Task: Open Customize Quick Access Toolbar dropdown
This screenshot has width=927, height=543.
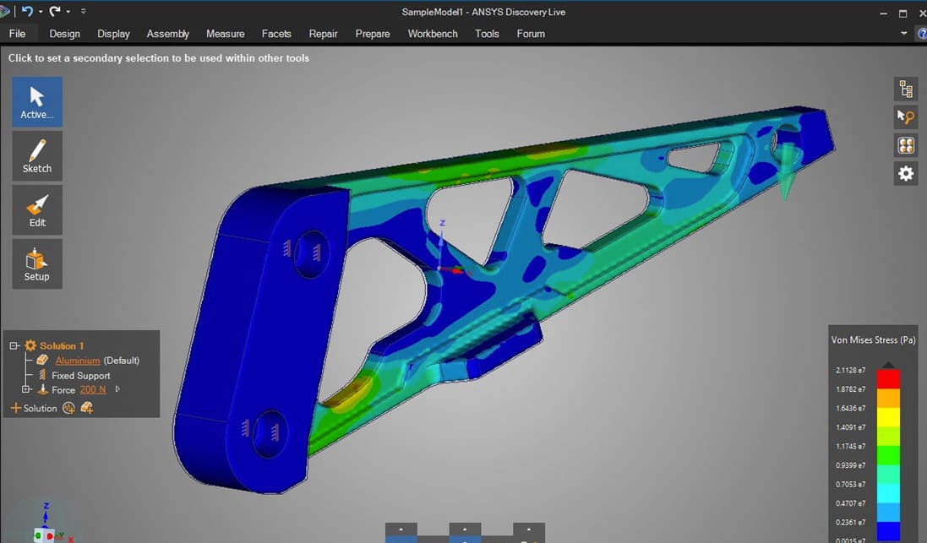Action: [84, 11]
